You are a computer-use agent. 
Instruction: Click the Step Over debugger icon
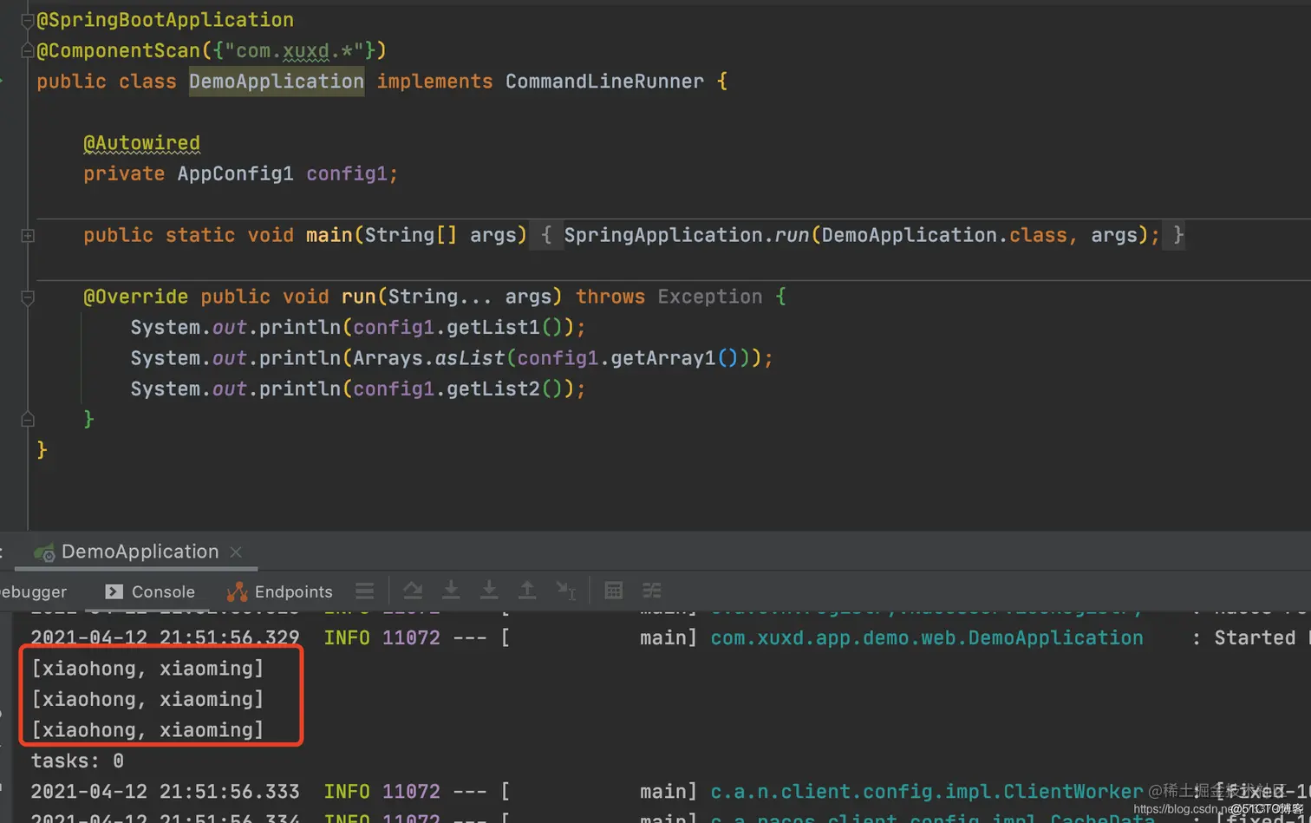tap(413, 591)
